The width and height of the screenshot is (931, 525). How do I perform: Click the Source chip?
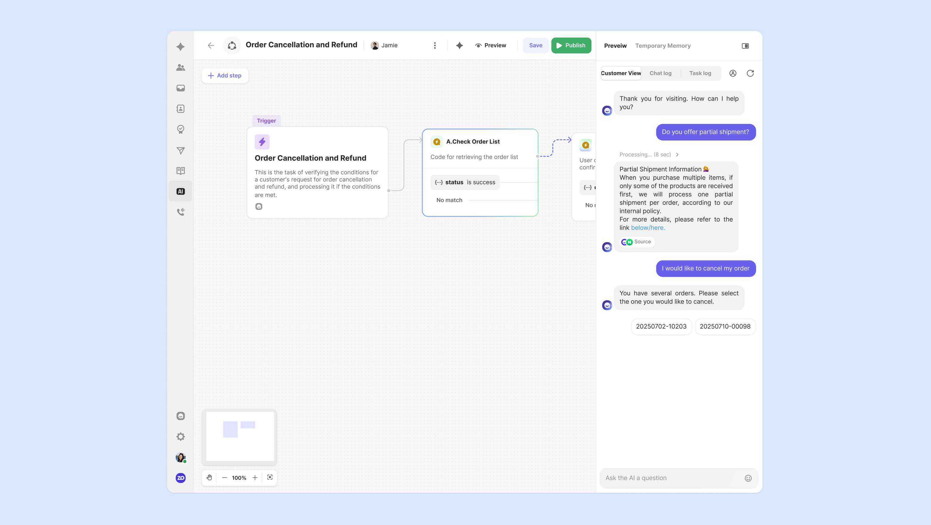636,242
